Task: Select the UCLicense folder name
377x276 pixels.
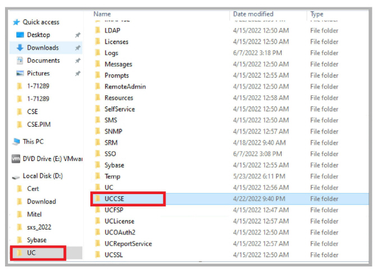Action: 119,221
